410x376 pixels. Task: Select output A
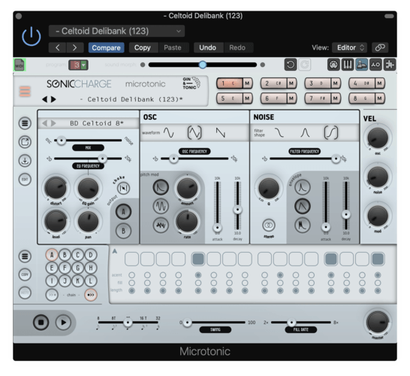coord(123,211)
